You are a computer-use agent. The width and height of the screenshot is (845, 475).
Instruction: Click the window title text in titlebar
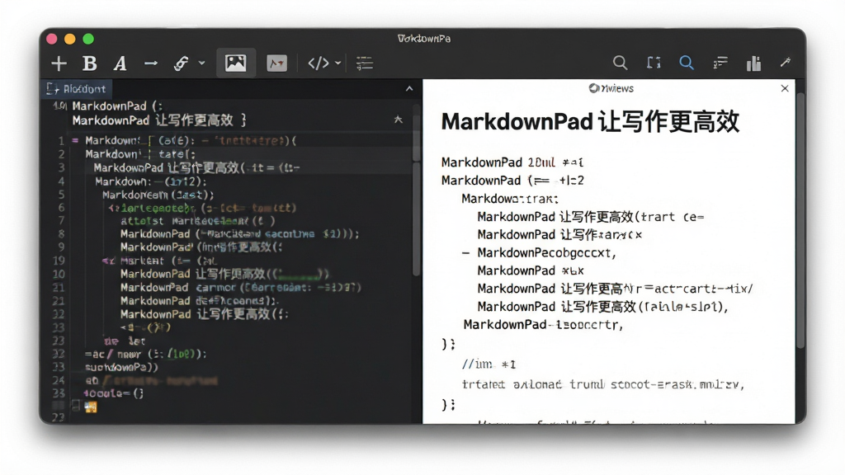click(x=424, y=39)
